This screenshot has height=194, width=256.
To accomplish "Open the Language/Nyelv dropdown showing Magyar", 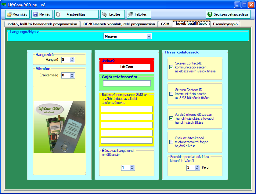I will 128,36.
